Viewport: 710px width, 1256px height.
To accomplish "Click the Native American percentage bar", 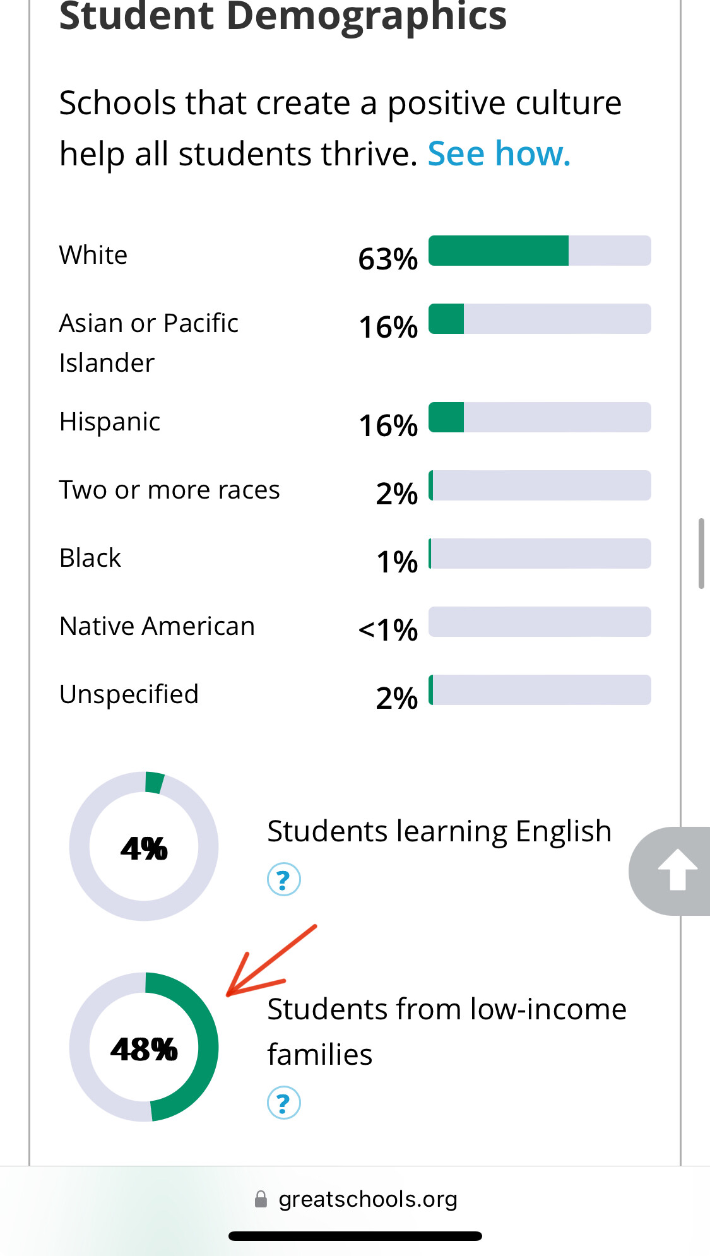I will [x=540, y=622].
